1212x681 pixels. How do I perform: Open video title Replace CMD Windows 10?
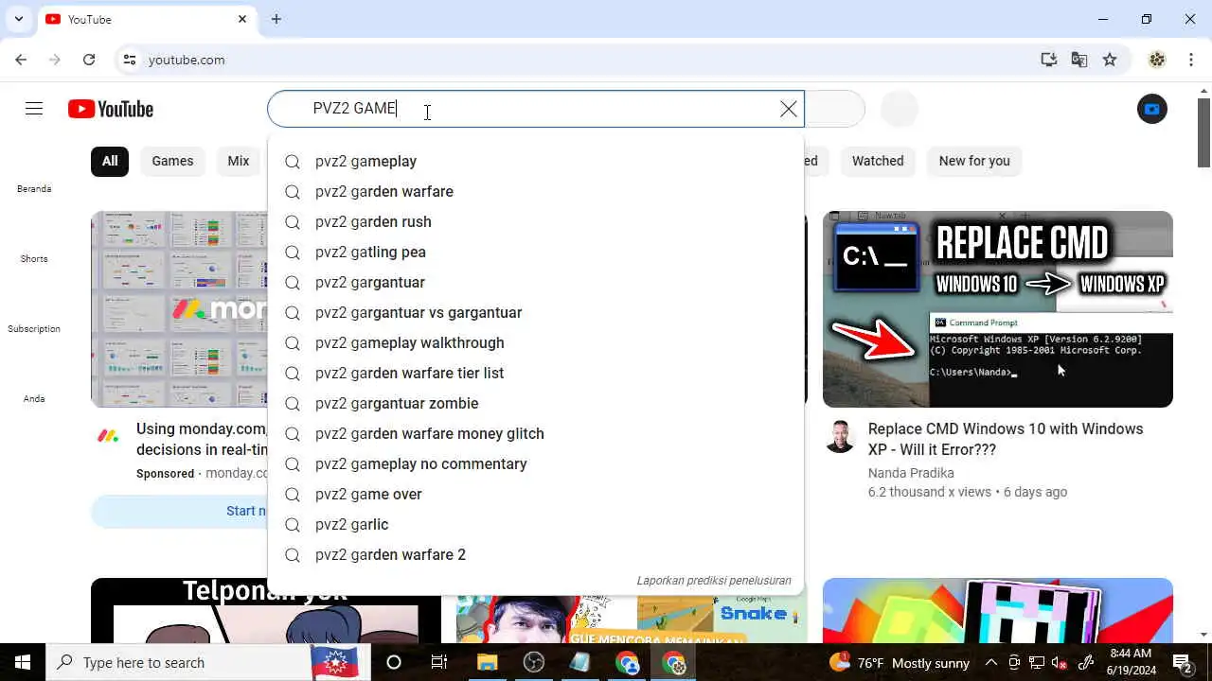click(x=1006, y=439)
